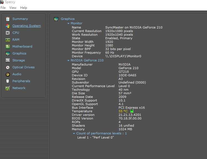Click the 55 °C temperature value

tap(123, 111)
